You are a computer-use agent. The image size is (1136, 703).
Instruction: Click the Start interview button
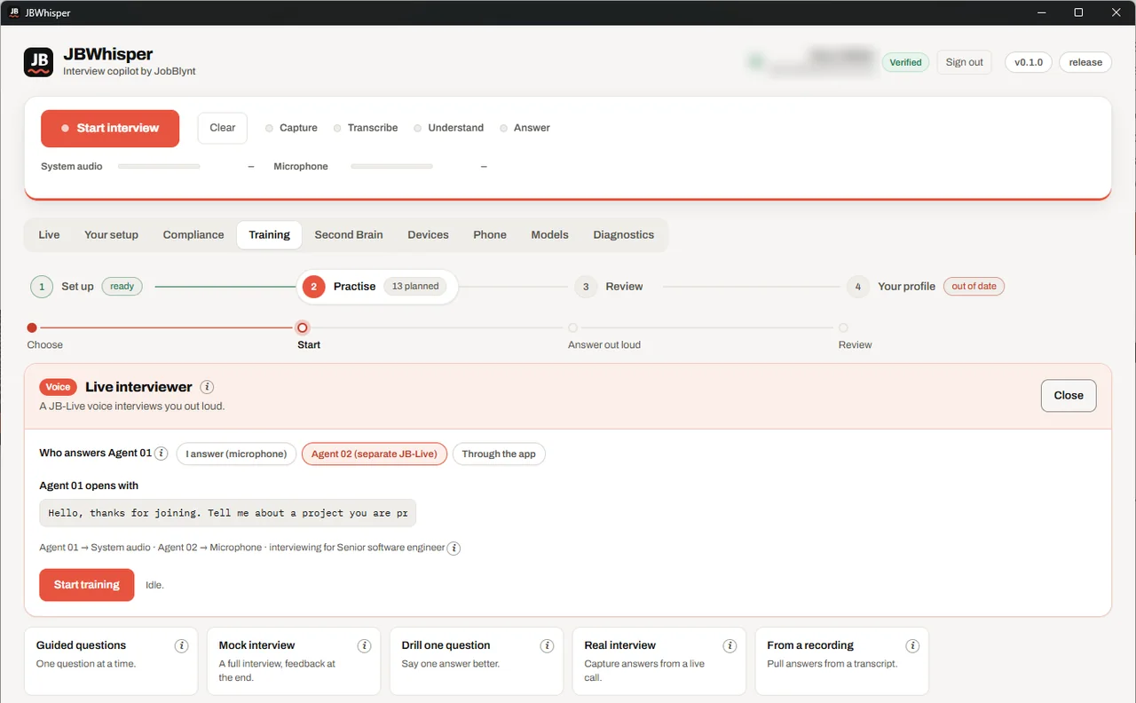click(110, 128)
